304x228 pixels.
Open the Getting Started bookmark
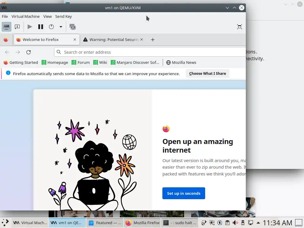[x=21, y=62]
